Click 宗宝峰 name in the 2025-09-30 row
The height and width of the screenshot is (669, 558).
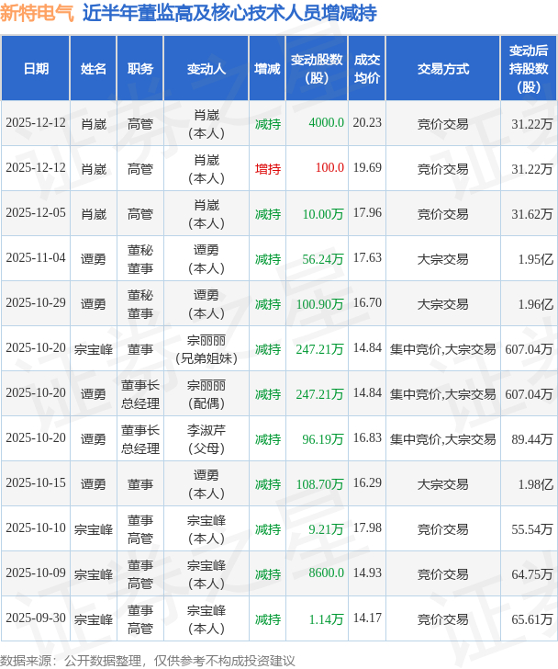pyautogui.click(x=94, y=619)
